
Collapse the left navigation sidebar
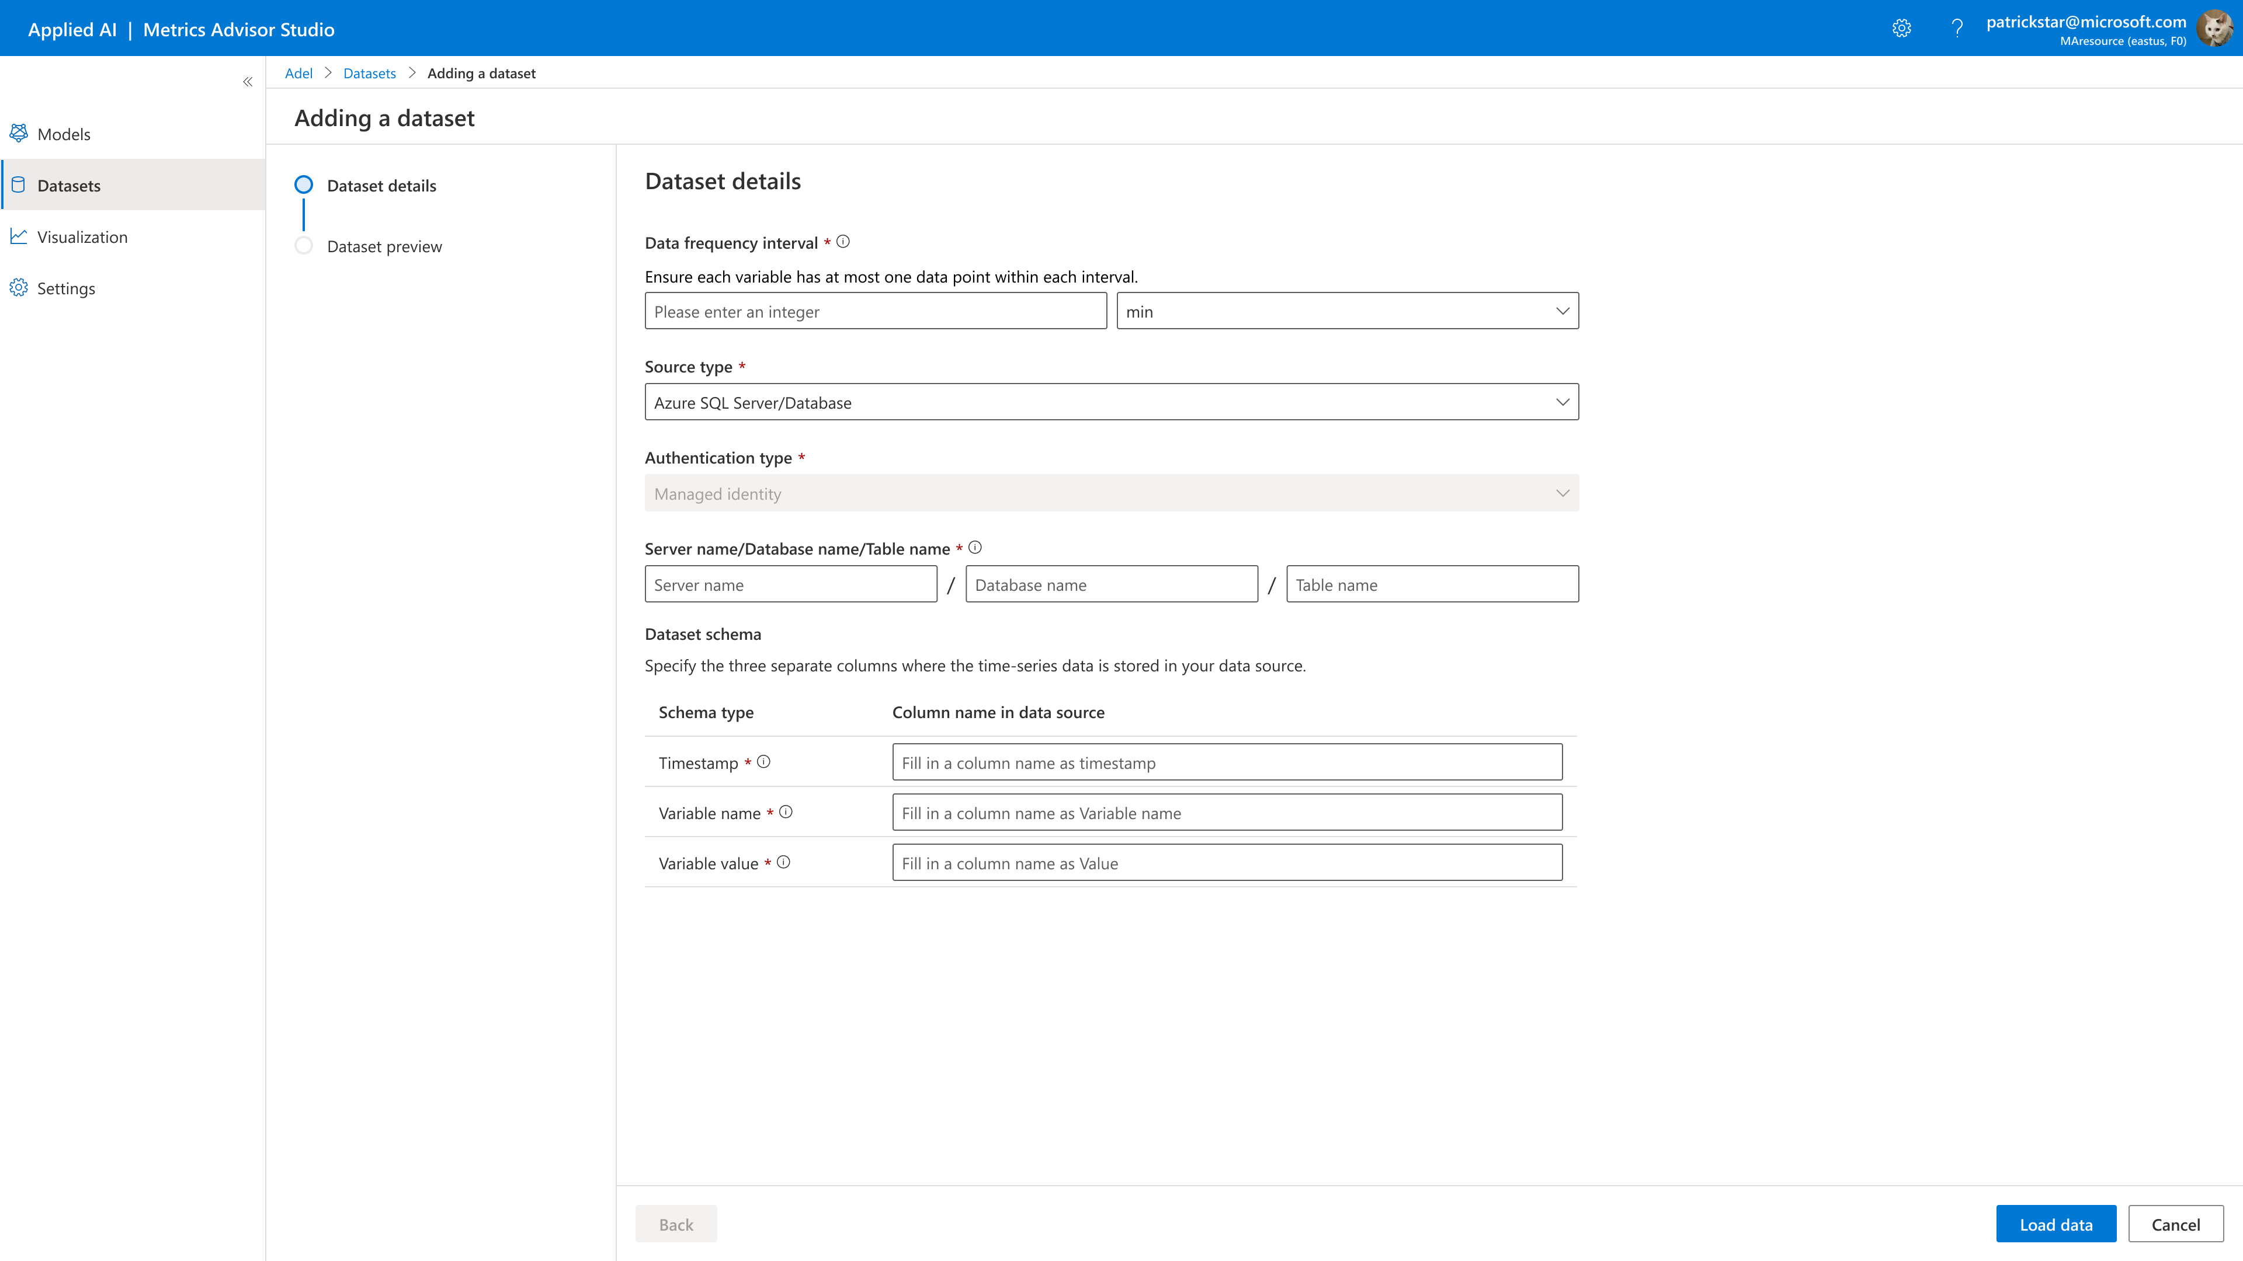[x=248, y=82]
